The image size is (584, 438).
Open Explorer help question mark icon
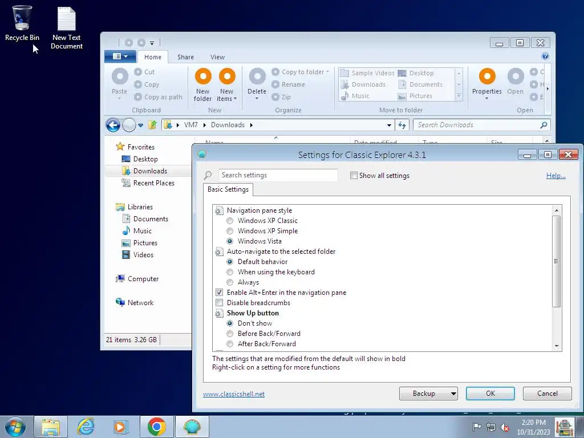coord(545,56)
